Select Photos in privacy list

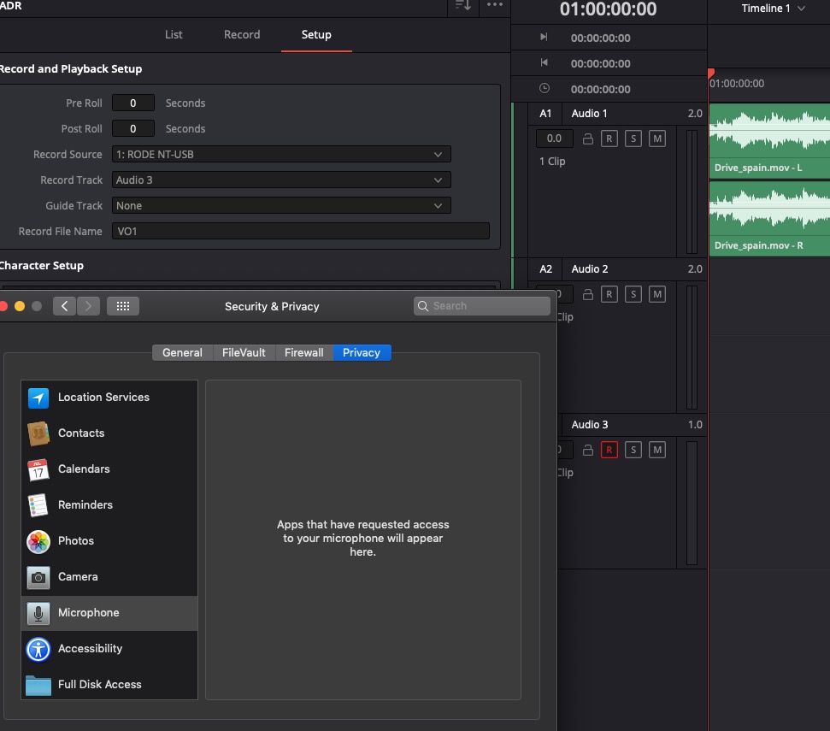tap(109, 541)
